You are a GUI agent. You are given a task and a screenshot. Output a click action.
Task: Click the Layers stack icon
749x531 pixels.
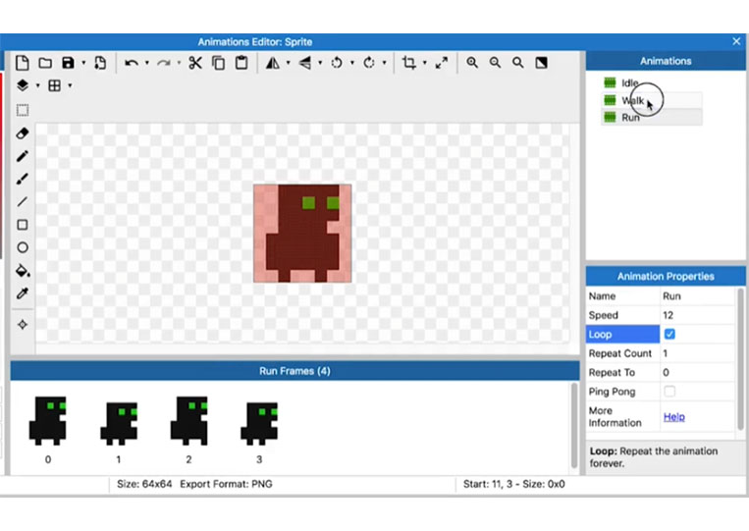coord(23,86)
